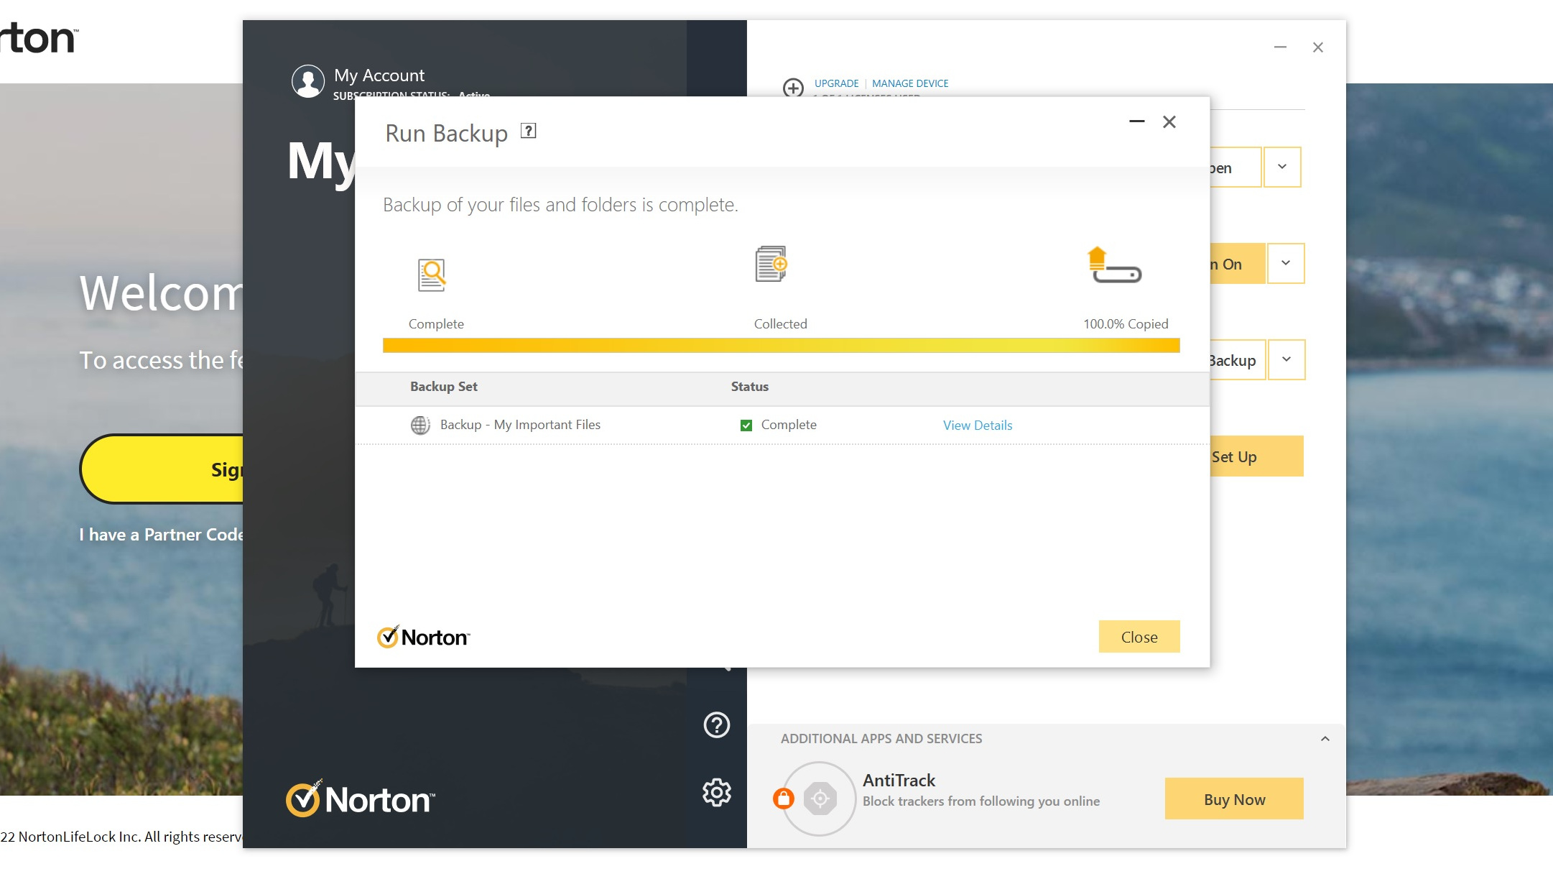This screenshot has height=874, width=1553.
Task: Click Backup of your files is complete message
Action: point(560,205)
